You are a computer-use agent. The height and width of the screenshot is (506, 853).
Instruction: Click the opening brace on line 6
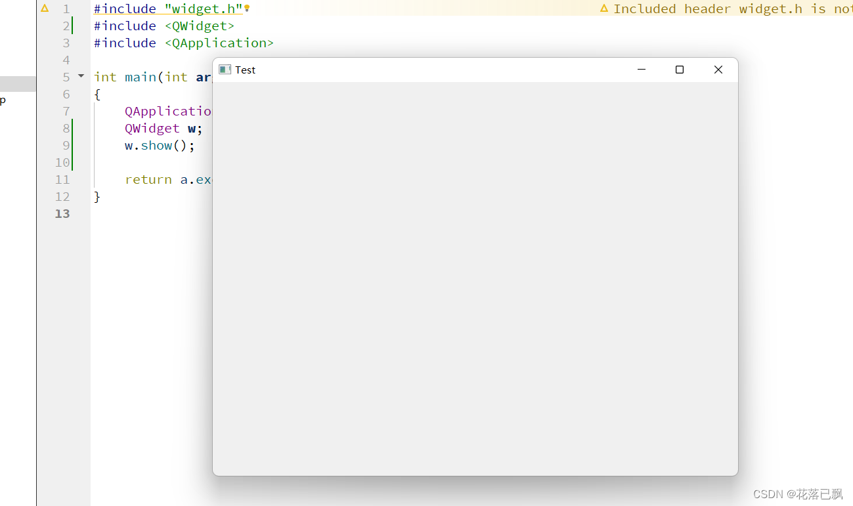(x=97, y=94)
